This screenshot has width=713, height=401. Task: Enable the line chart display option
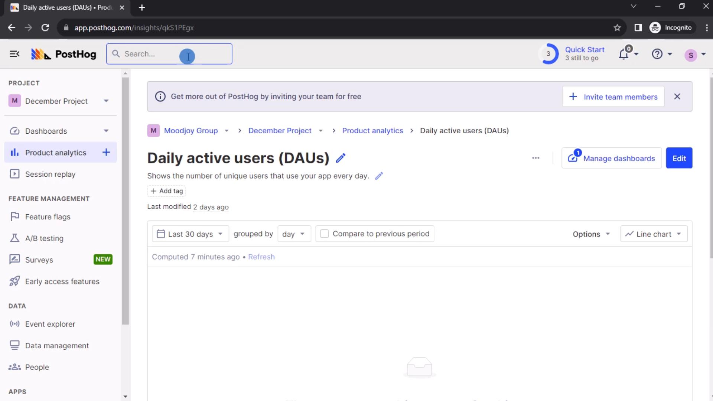click(654, 234)
